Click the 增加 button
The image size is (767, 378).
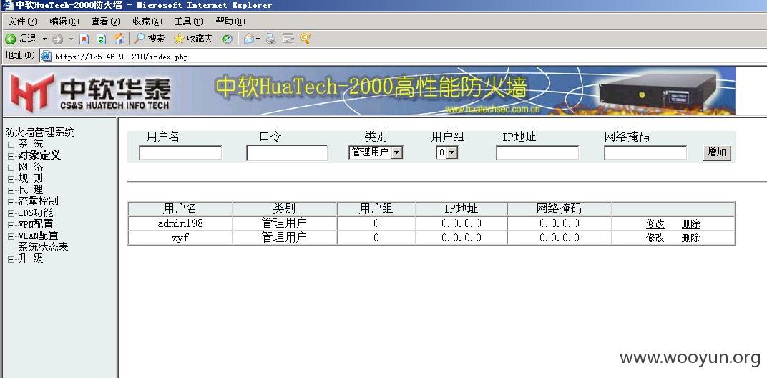point(717,152)
